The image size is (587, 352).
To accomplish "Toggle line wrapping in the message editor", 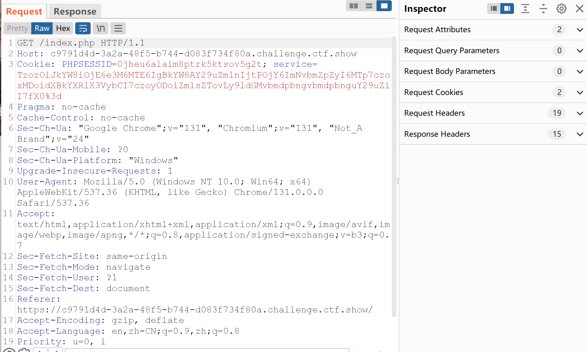I will coord(83,28).
